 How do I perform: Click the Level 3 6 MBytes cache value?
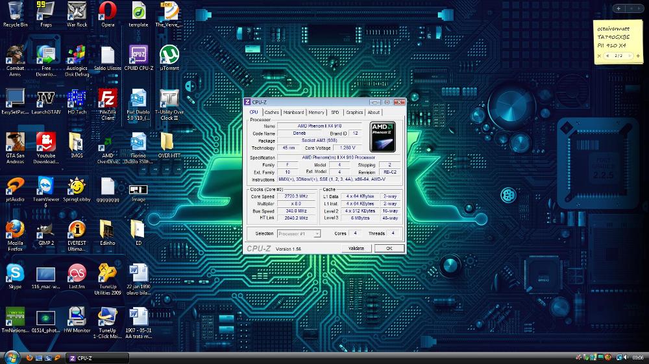(x=360, y=218)
